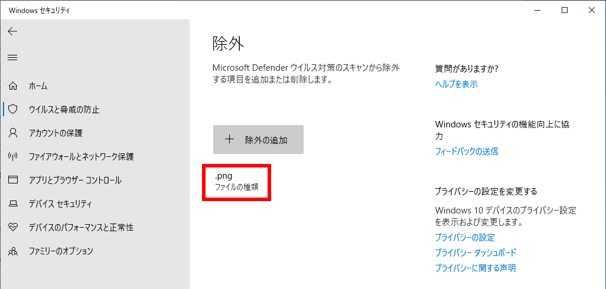Screen dimensions: 606x289
Task: Minimize the Windows セキュリティ window
Action: click(538, 11)
